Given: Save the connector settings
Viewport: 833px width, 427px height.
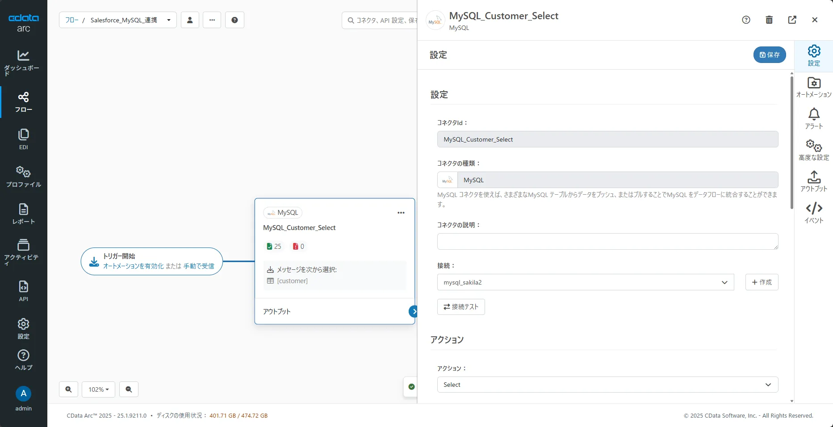Looking at the screenshot, I should coord(770,55).
